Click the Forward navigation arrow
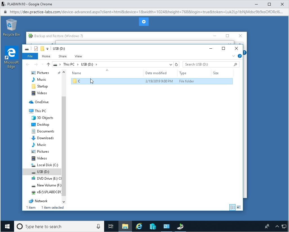Screen dimensions: 289x232 pyautogui.click(x=36, y=64)
